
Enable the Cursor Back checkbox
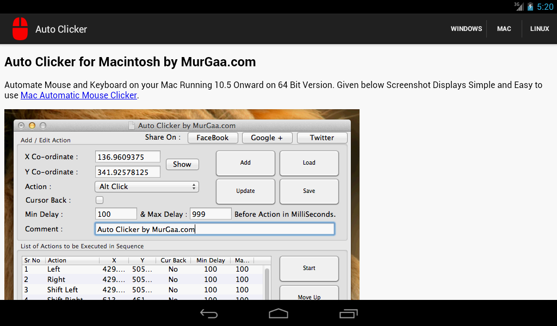click(x=100, y=199)
